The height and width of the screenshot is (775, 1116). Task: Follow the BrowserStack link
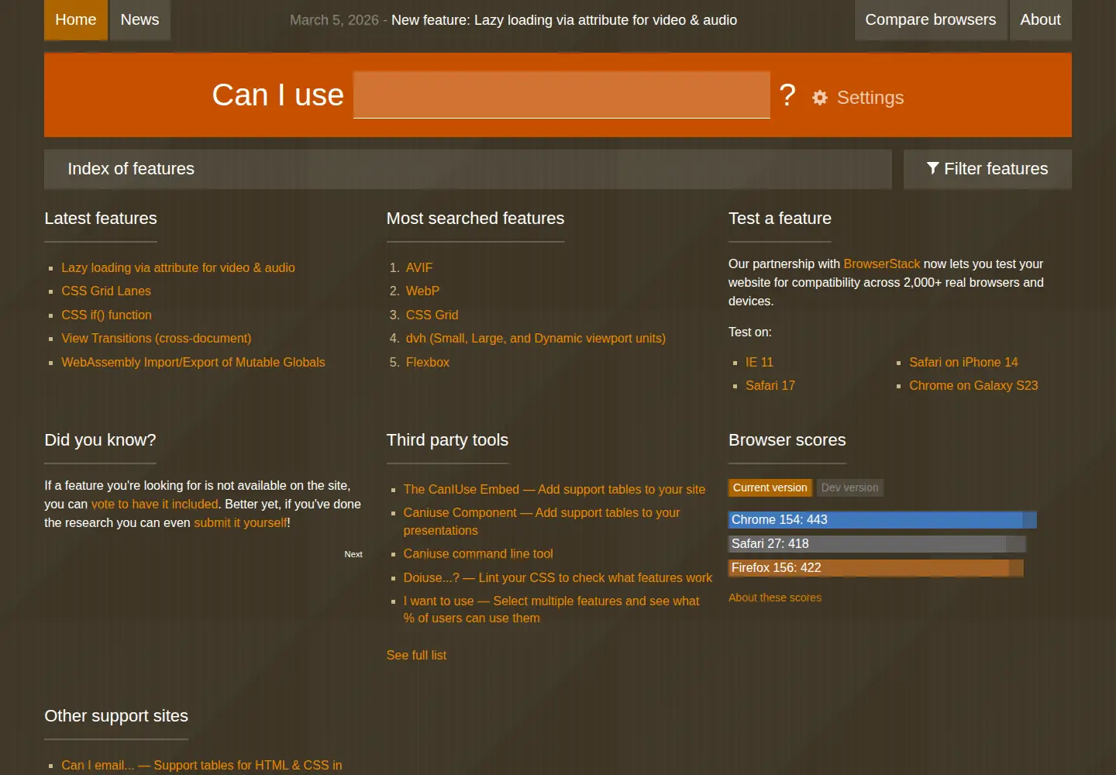tap(882, 263)
